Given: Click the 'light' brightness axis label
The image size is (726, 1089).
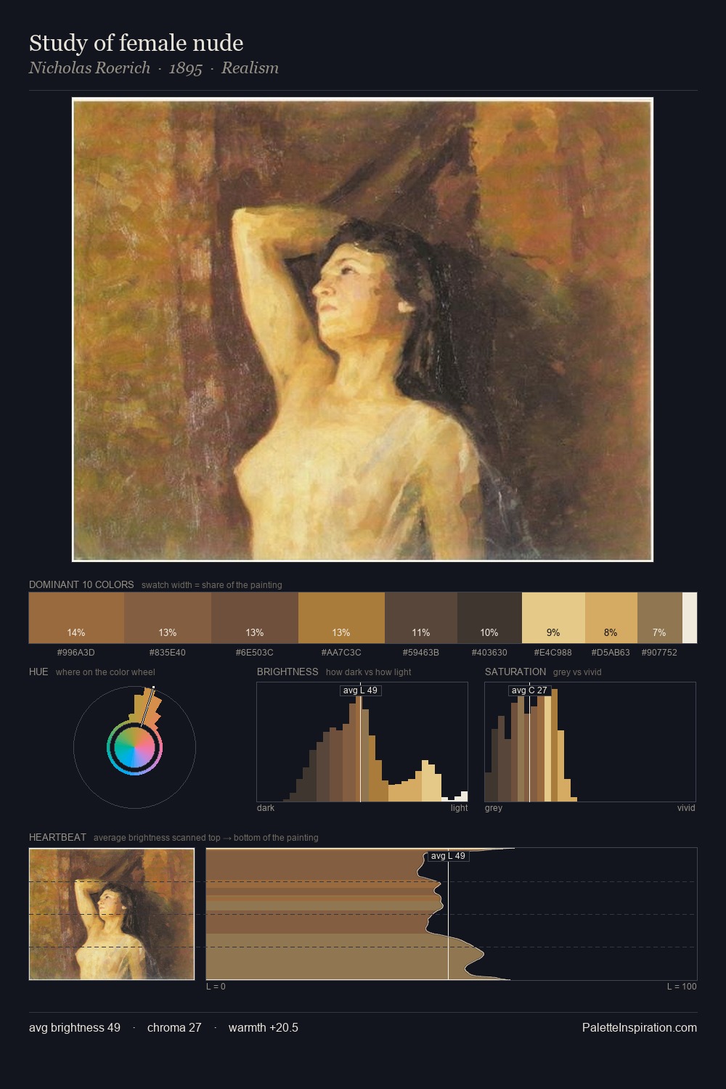Looking at the screenshot, I should (x=460, y=808).
